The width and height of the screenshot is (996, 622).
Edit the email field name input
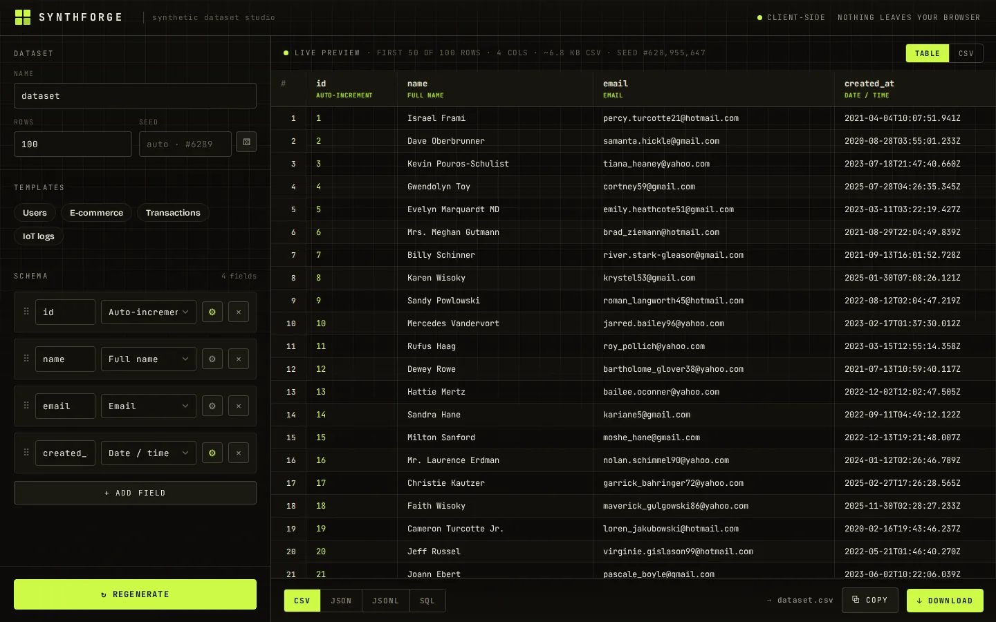tap(65, 406)
